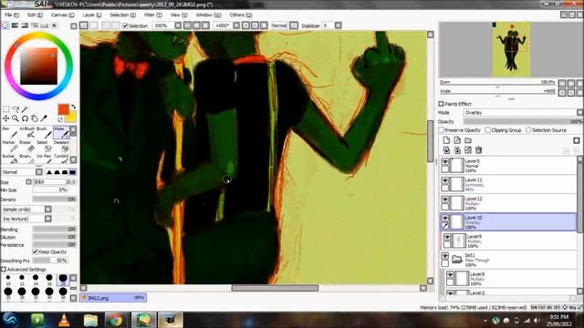Open the layer Mode Overlay dropdown
The width and height of the screenshot is (584, 328).
pos(523,112)
